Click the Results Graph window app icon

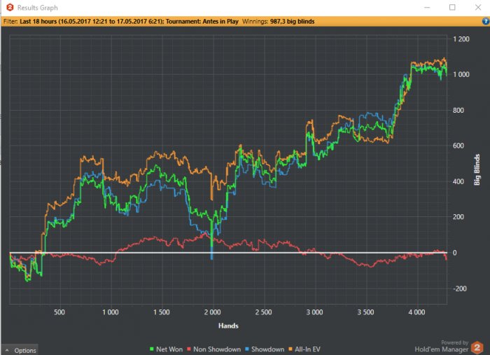[x=7, y=7]
